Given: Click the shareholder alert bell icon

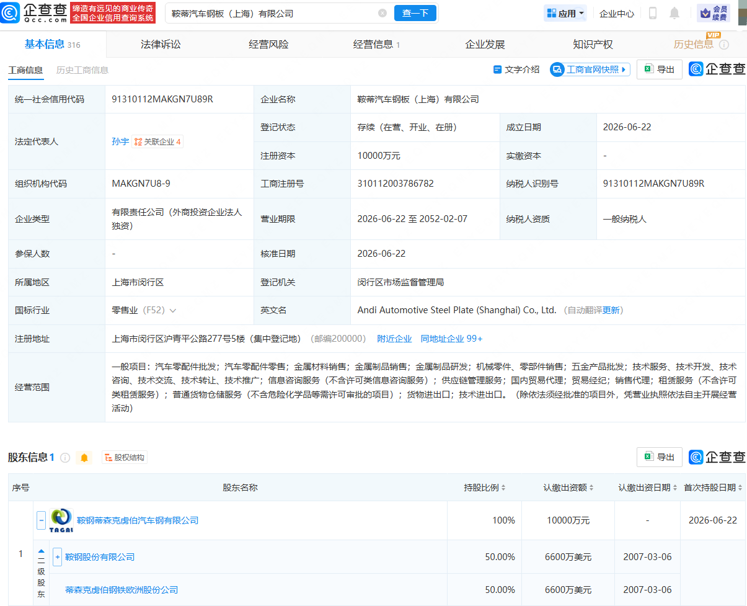Looking at the screenshot, I should [x=84, y=458].
